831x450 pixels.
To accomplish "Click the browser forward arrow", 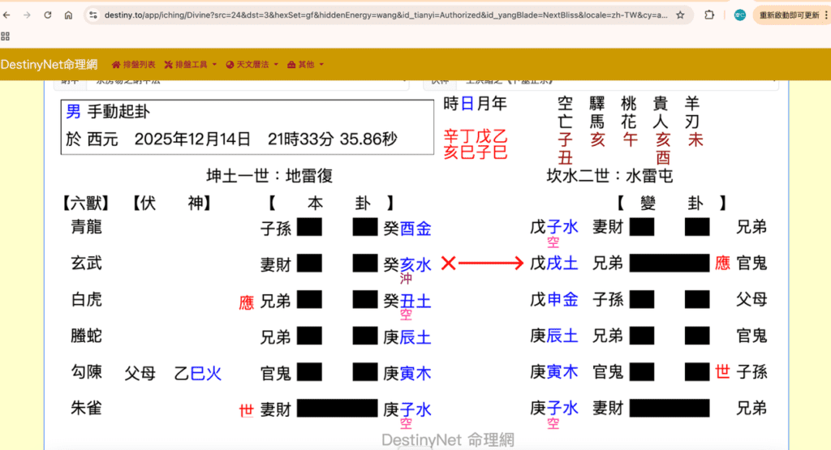I will tap(27, 15).
